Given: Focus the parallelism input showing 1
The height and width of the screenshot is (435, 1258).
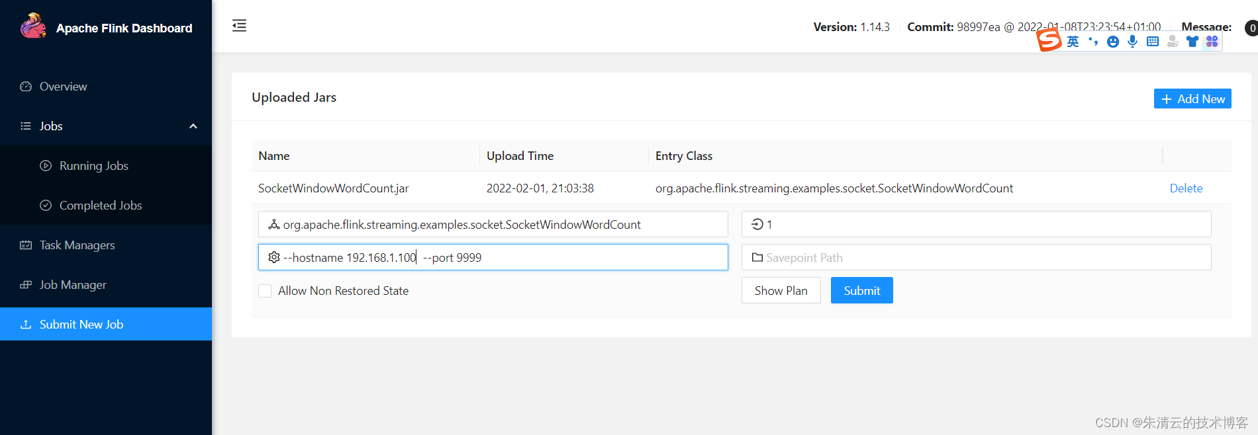Looking at the screenshot, I should point(977,224).
